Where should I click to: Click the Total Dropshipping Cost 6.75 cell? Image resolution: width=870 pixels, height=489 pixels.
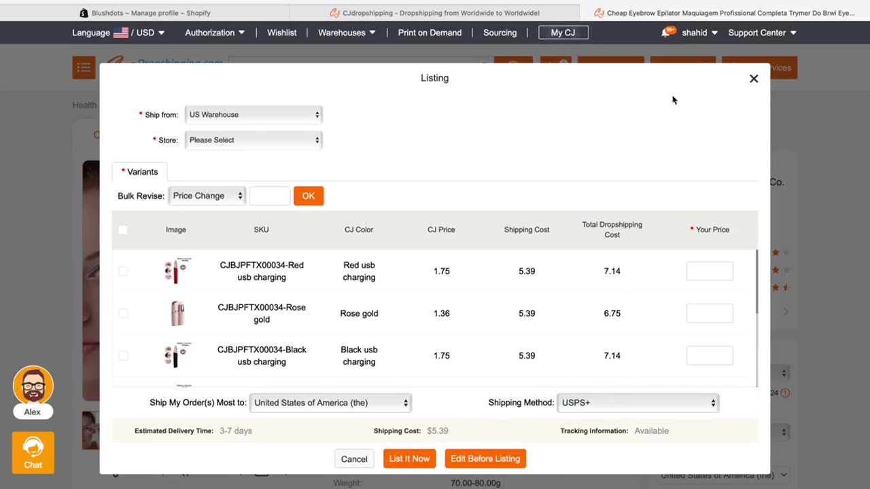(612, 313)
